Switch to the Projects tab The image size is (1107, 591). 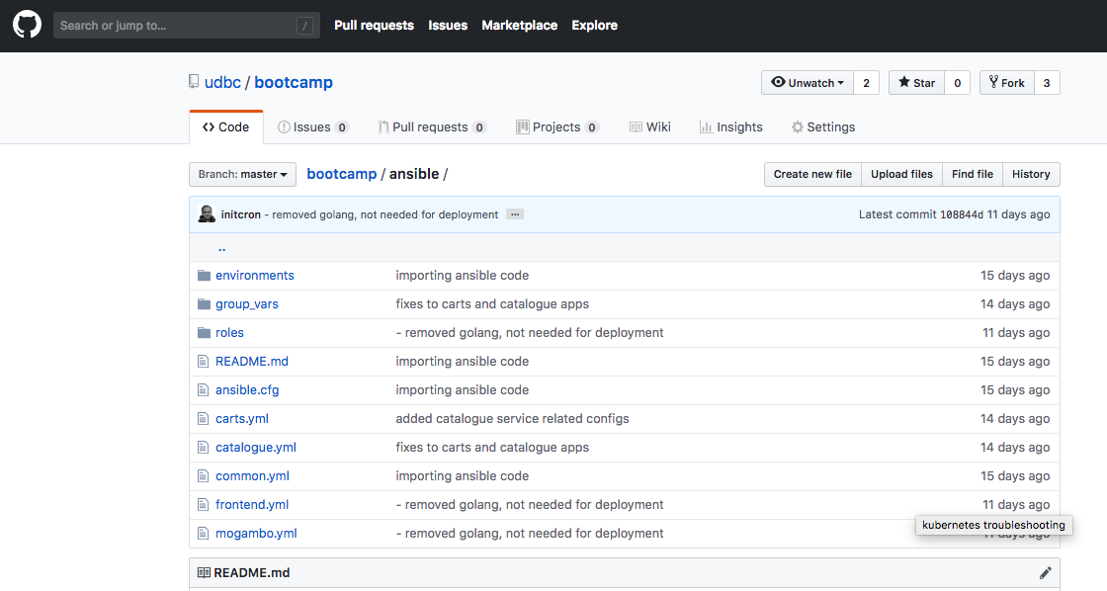pos(557,127)
